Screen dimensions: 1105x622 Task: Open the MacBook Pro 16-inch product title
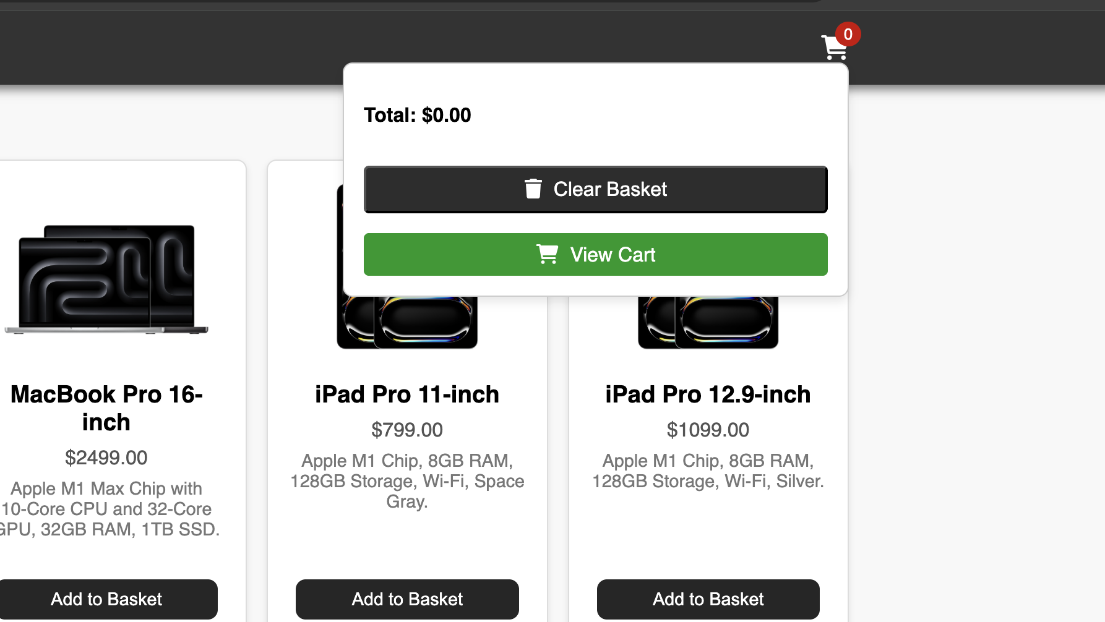coord(107,408)
